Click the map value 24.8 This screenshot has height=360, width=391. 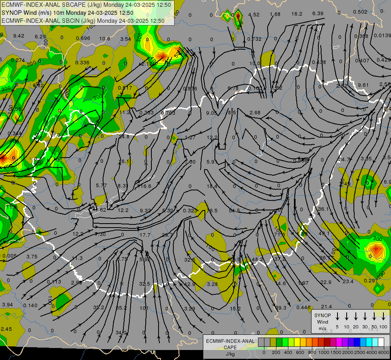tap(124, 137)
